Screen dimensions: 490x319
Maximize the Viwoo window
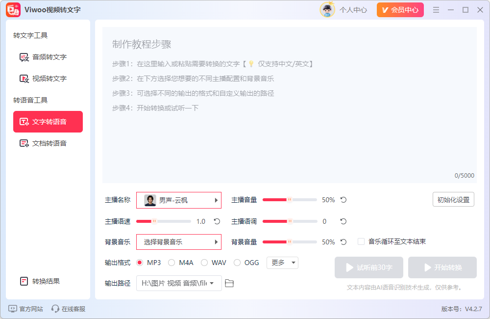click(465, 10)
